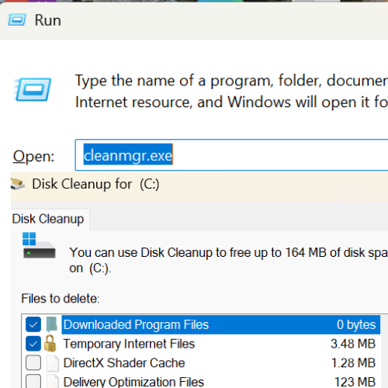388x388 pixels.
Task: Click the 1.28 MB size value
Action: pos(353,362)
